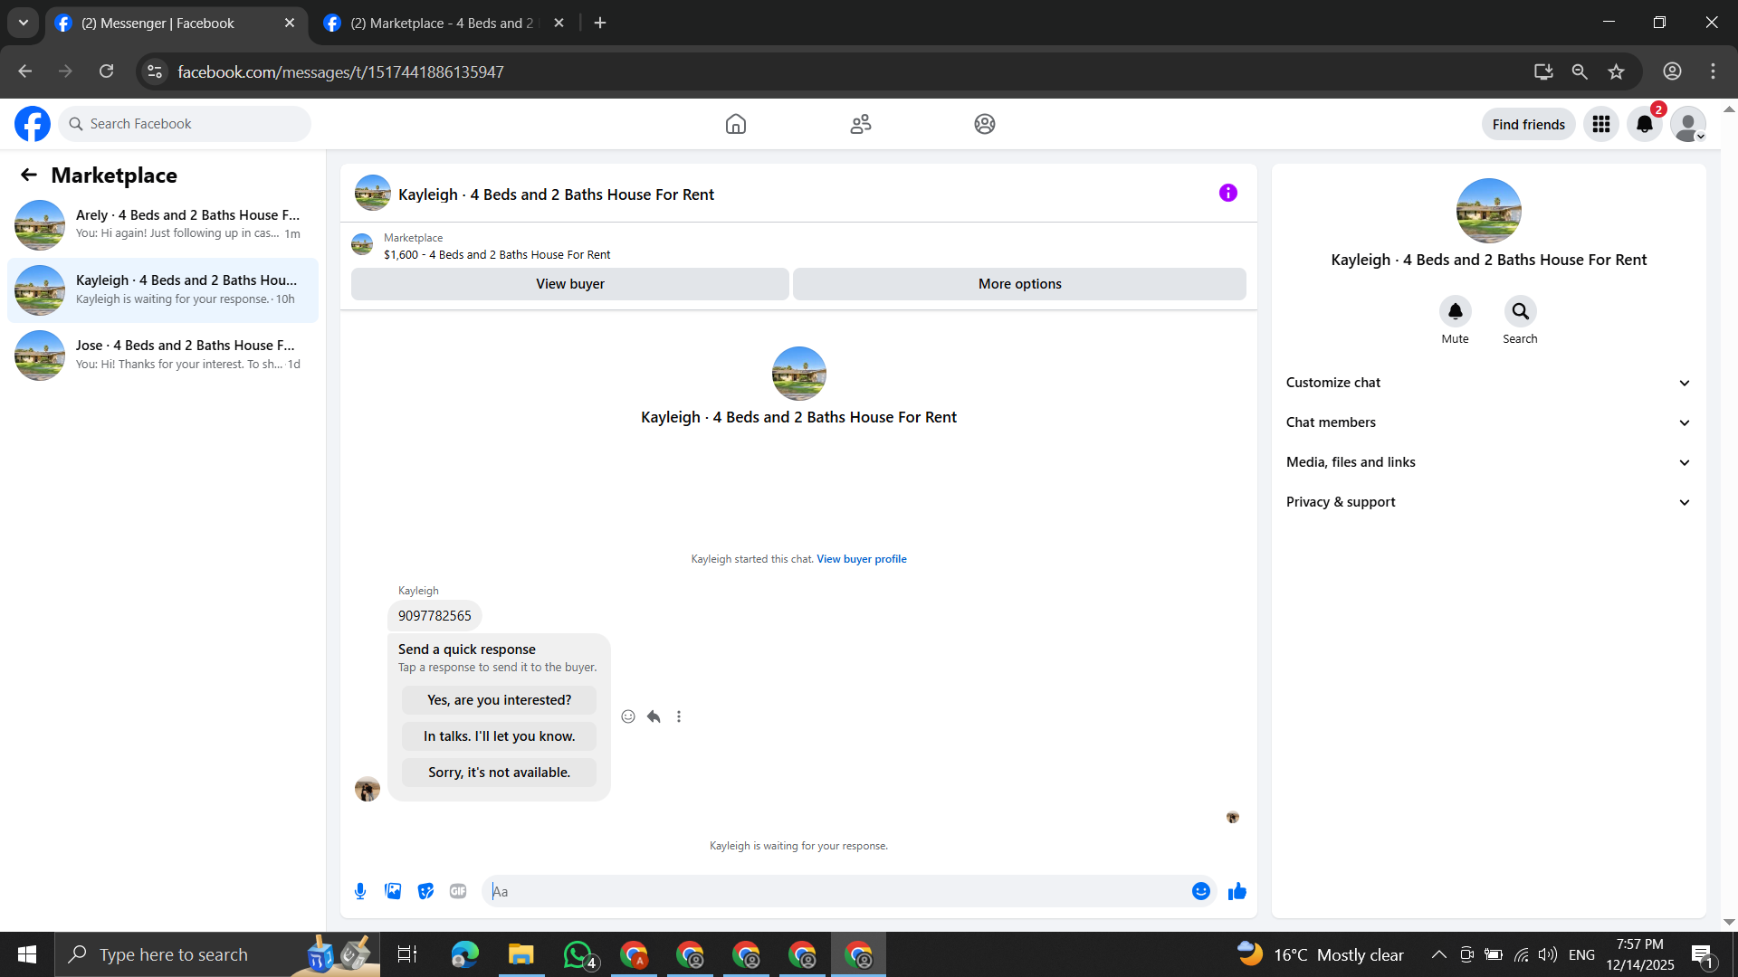Expand Media, files and links

pyautogui.click(x=1488, y=462)
